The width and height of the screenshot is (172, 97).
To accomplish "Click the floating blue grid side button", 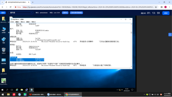I will (x=170, y=35).
